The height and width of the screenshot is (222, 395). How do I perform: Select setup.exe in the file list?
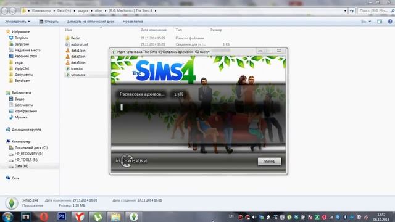tap(78, 75)
